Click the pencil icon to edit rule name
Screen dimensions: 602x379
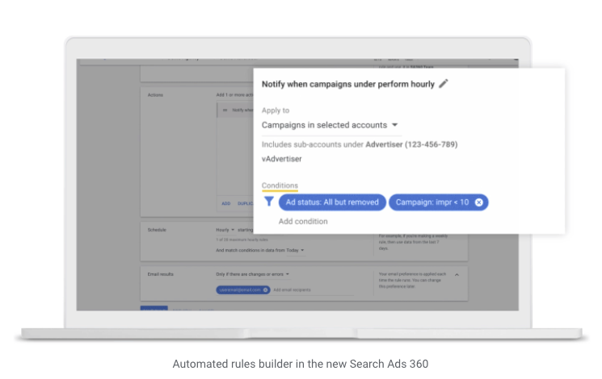point(443,84)
